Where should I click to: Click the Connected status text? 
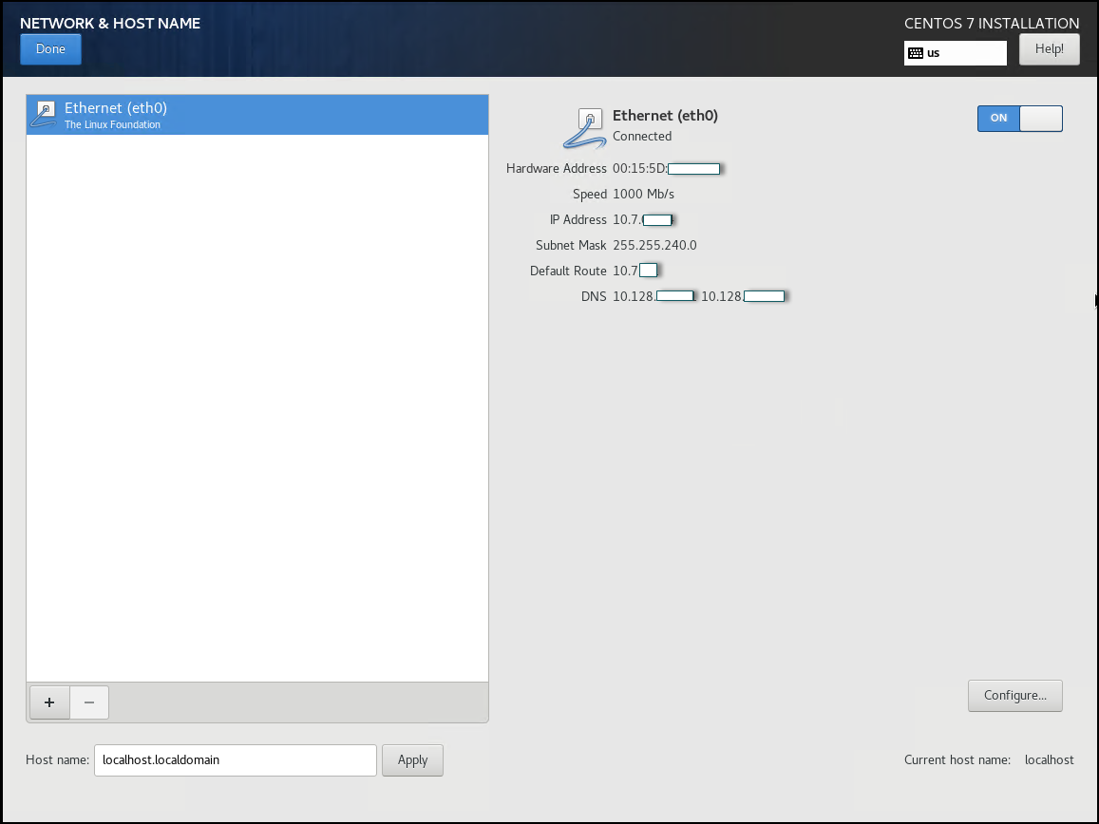click(642, 136)
